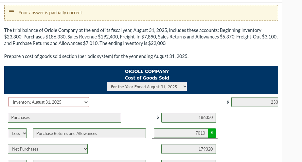Click the 'Your answer is partially correct.' message
The image size is (302, 162).
point(51,13)
